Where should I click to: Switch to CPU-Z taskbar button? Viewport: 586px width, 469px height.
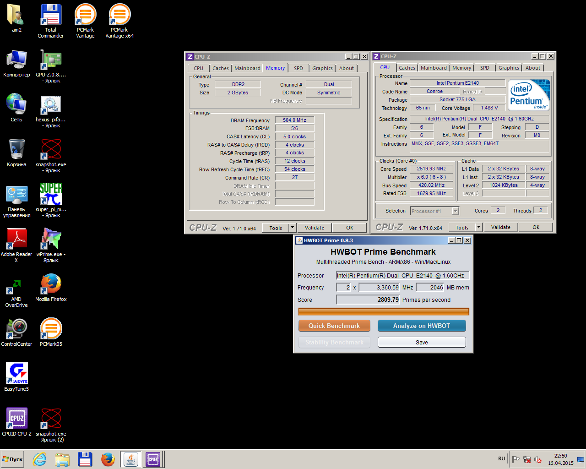point(153,459)
